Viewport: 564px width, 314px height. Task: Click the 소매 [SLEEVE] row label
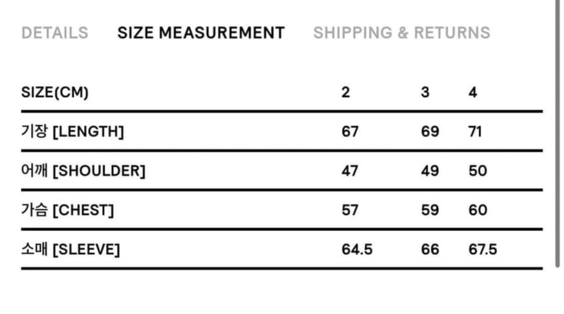coord(71,249)
